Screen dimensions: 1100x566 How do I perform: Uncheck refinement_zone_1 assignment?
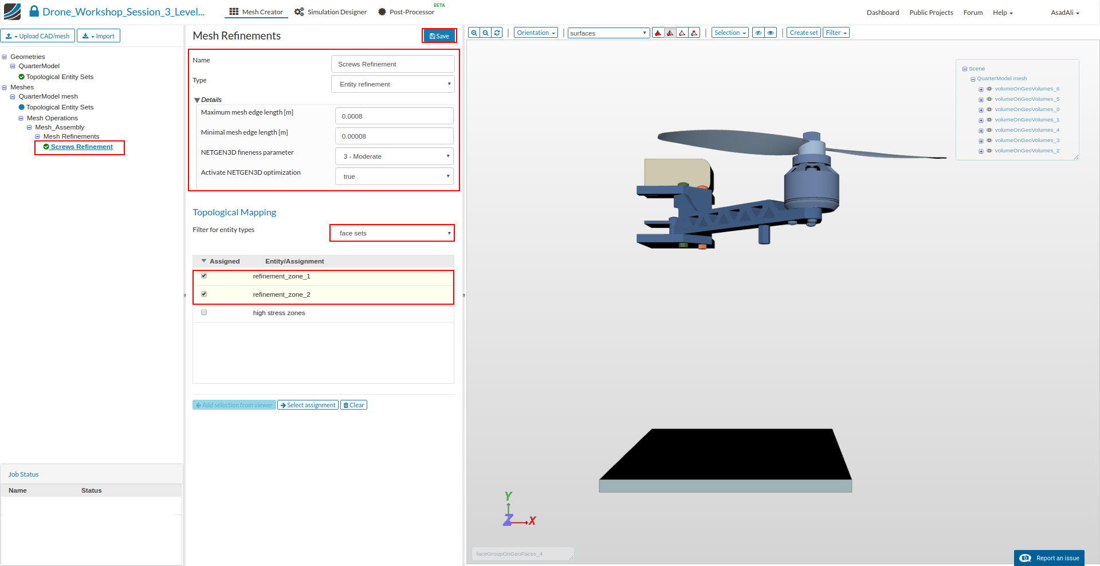(204, 276)
